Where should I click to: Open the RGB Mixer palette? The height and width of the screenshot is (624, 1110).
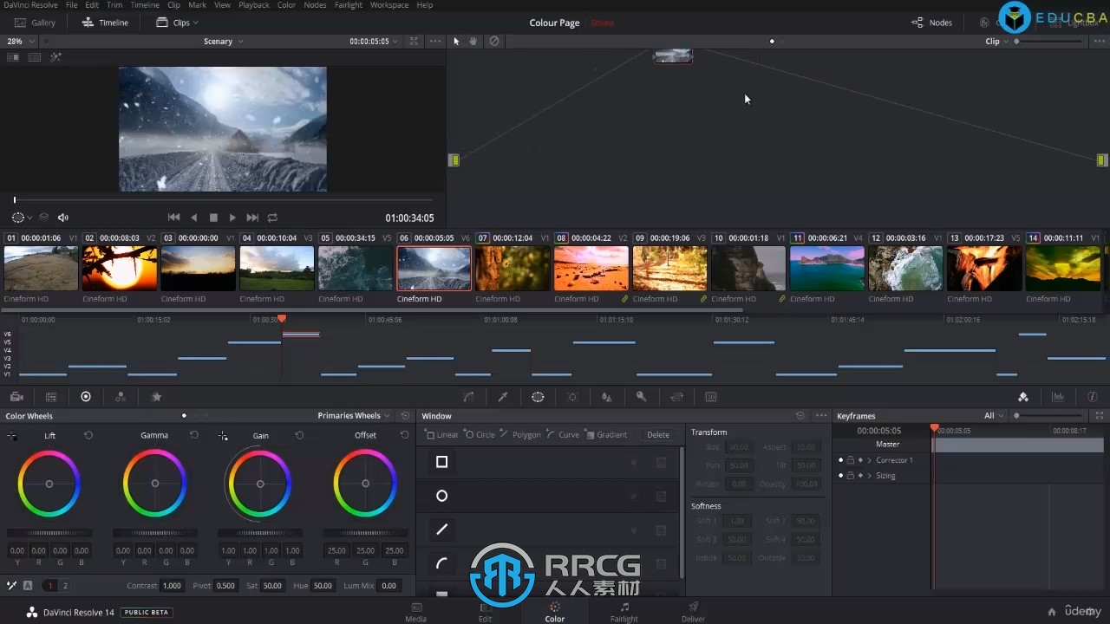tap(121, 397)
